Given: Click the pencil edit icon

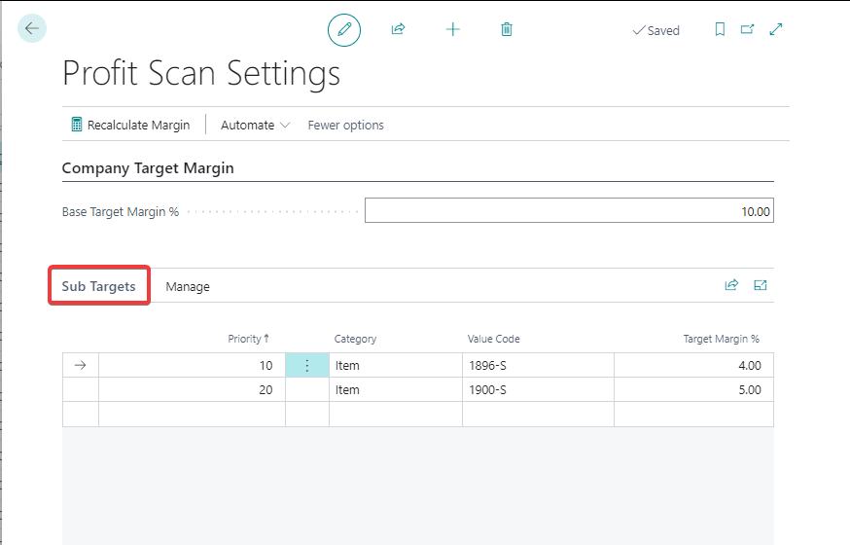Looking at the screenshot, I should pyautogui.click(x=343, y=30).
